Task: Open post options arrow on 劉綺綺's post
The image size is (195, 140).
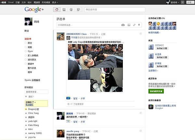Action: click(141, 113)
